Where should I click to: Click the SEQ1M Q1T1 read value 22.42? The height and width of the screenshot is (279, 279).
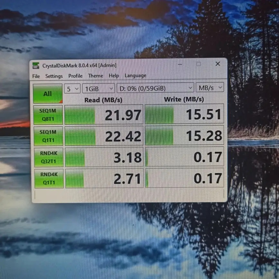point(104,136)
